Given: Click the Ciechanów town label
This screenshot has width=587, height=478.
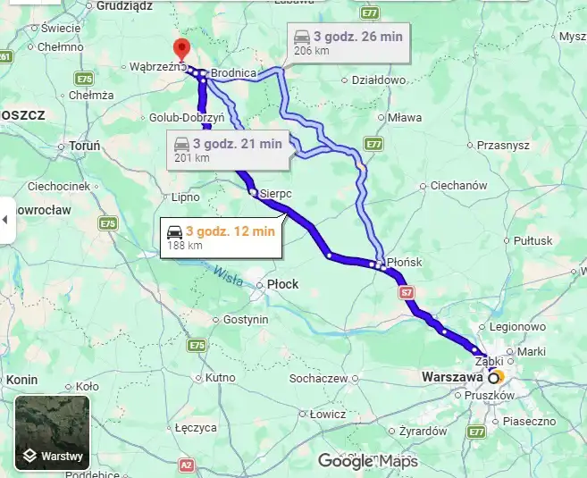Looking at the screenshot, I should click(458, 185).
